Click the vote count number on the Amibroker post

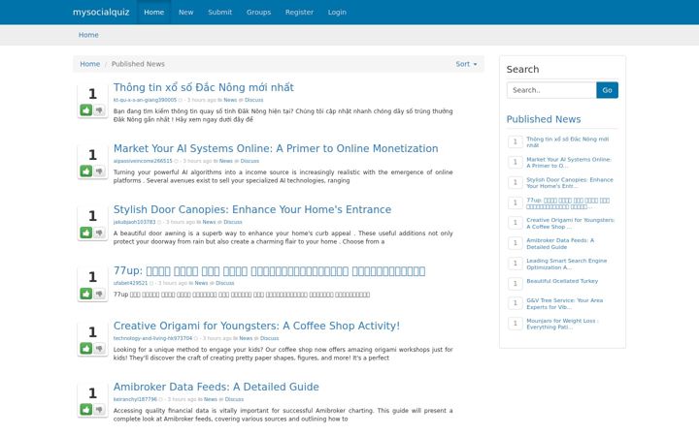pos(92,393)
